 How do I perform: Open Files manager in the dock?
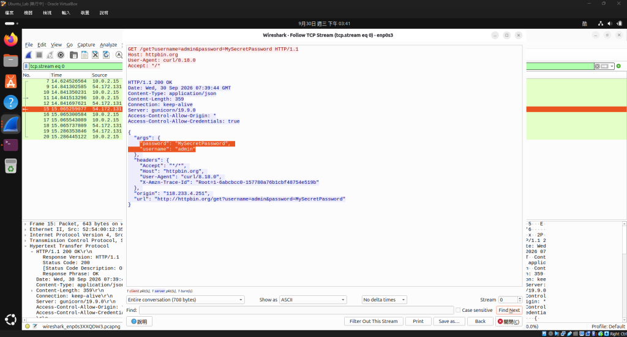point(11,61)
